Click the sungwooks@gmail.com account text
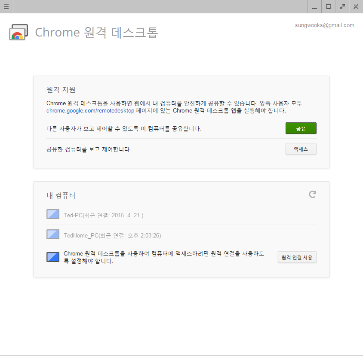The width and height of the screenshot is (363, 356). click(325, 25)
